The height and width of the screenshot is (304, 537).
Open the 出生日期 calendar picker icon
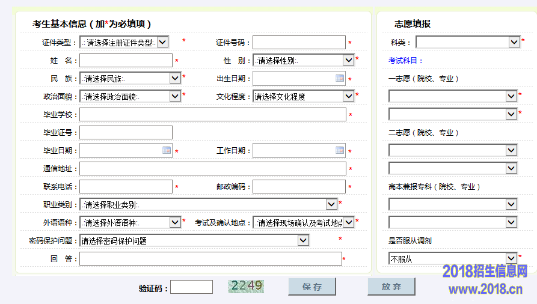tap(340, 78)
